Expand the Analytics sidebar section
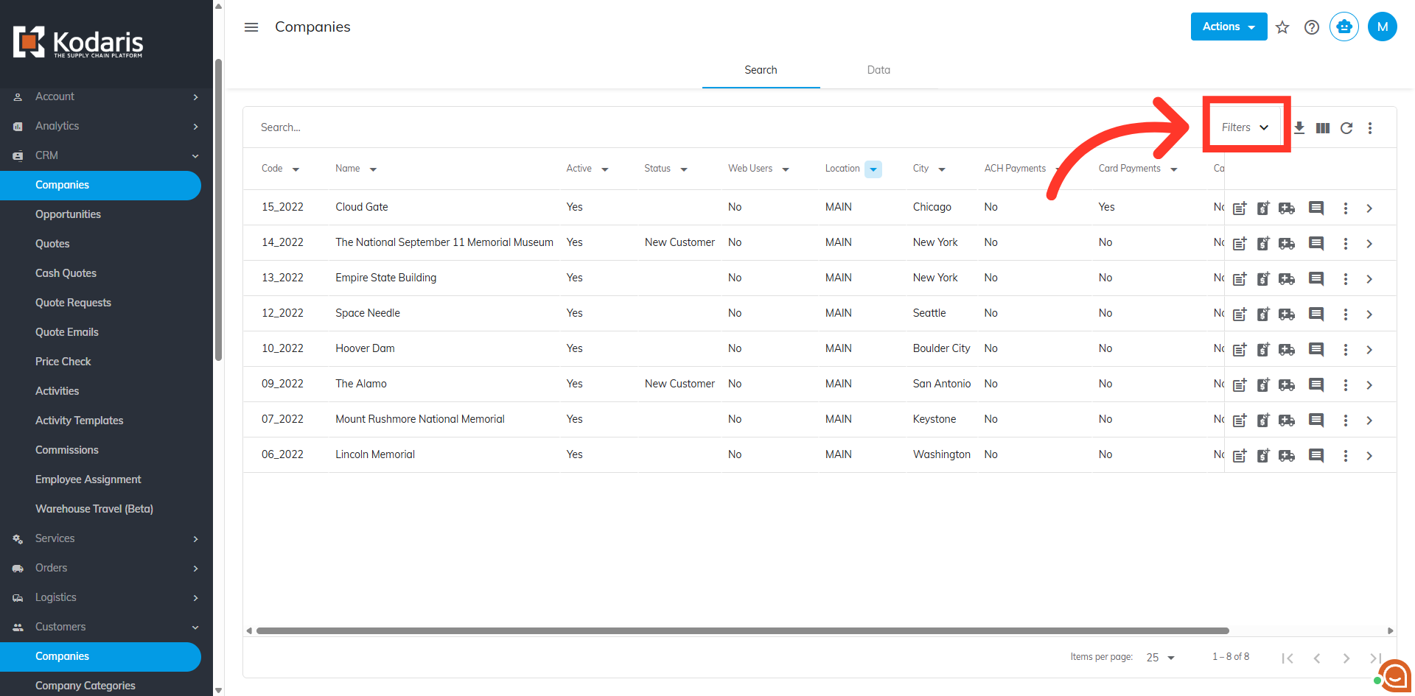The image size is (1415, 696). pyautogui.click(x=106, y=126)
